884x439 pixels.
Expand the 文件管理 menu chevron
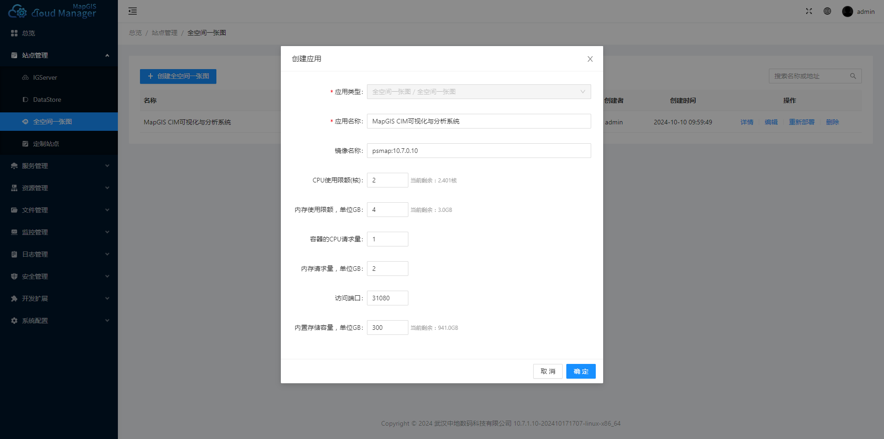click(107, 210)
